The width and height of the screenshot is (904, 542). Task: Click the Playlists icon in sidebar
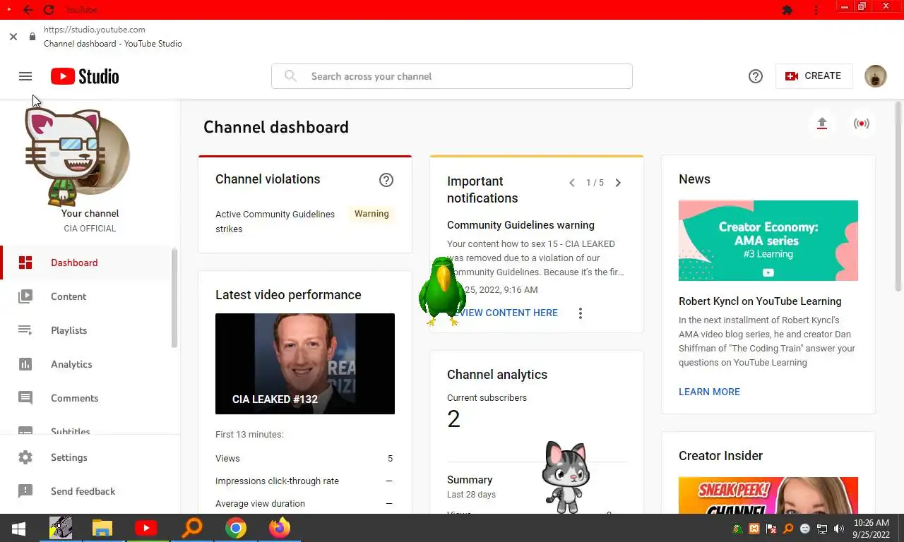pyautogui.click(x=25, y=330)
